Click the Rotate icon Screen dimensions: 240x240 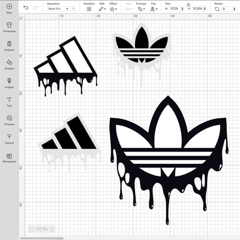click(x=217, y=9)
